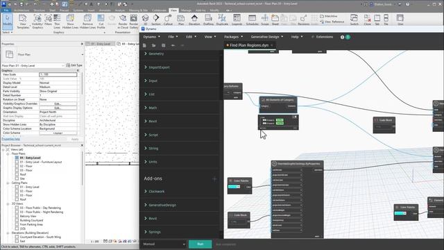Image resolution: width=444 pixels, height=250 pixels.
Task: Switch to the Manage ribbon tab
Action: 186,10
